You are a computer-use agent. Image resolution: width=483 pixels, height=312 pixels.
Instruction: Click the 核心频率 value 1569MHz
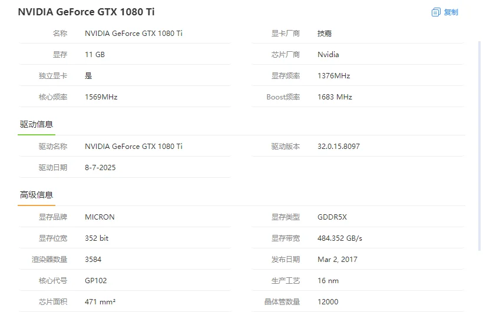pyautogui.click(x=101, y=97)
